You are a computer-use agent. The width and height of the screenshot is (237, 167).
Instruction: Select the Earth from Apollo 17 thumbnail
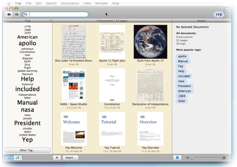coord(150,42)
